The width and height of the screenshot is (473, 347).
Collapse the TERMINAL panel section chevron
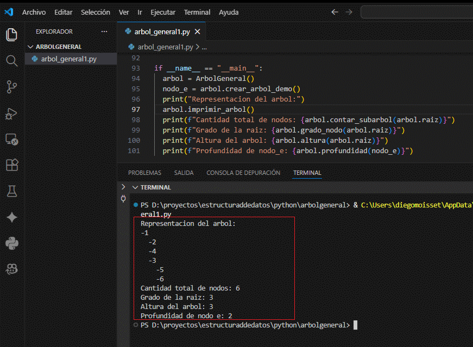pos(135,187)
